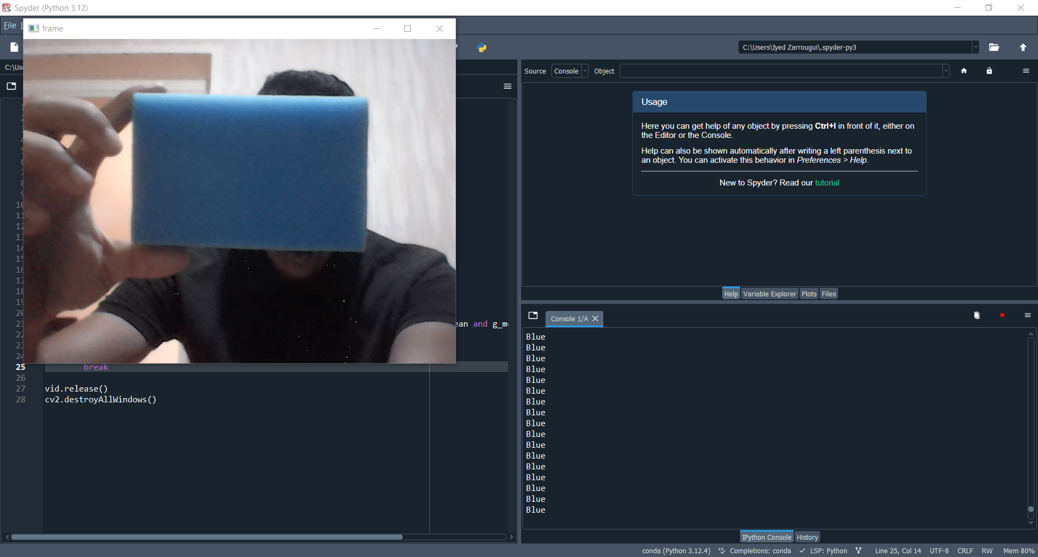Click the home icon in Help toolbar
Viewport: 1038px width, 557px height.
tap(964, 71)
